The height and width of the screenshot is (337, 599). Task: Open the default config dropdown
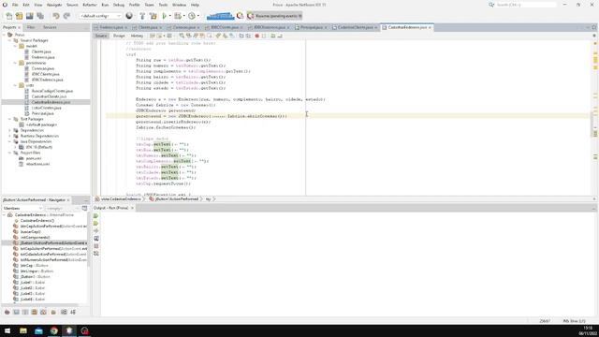pyautogui.click(x=100, y=16)
